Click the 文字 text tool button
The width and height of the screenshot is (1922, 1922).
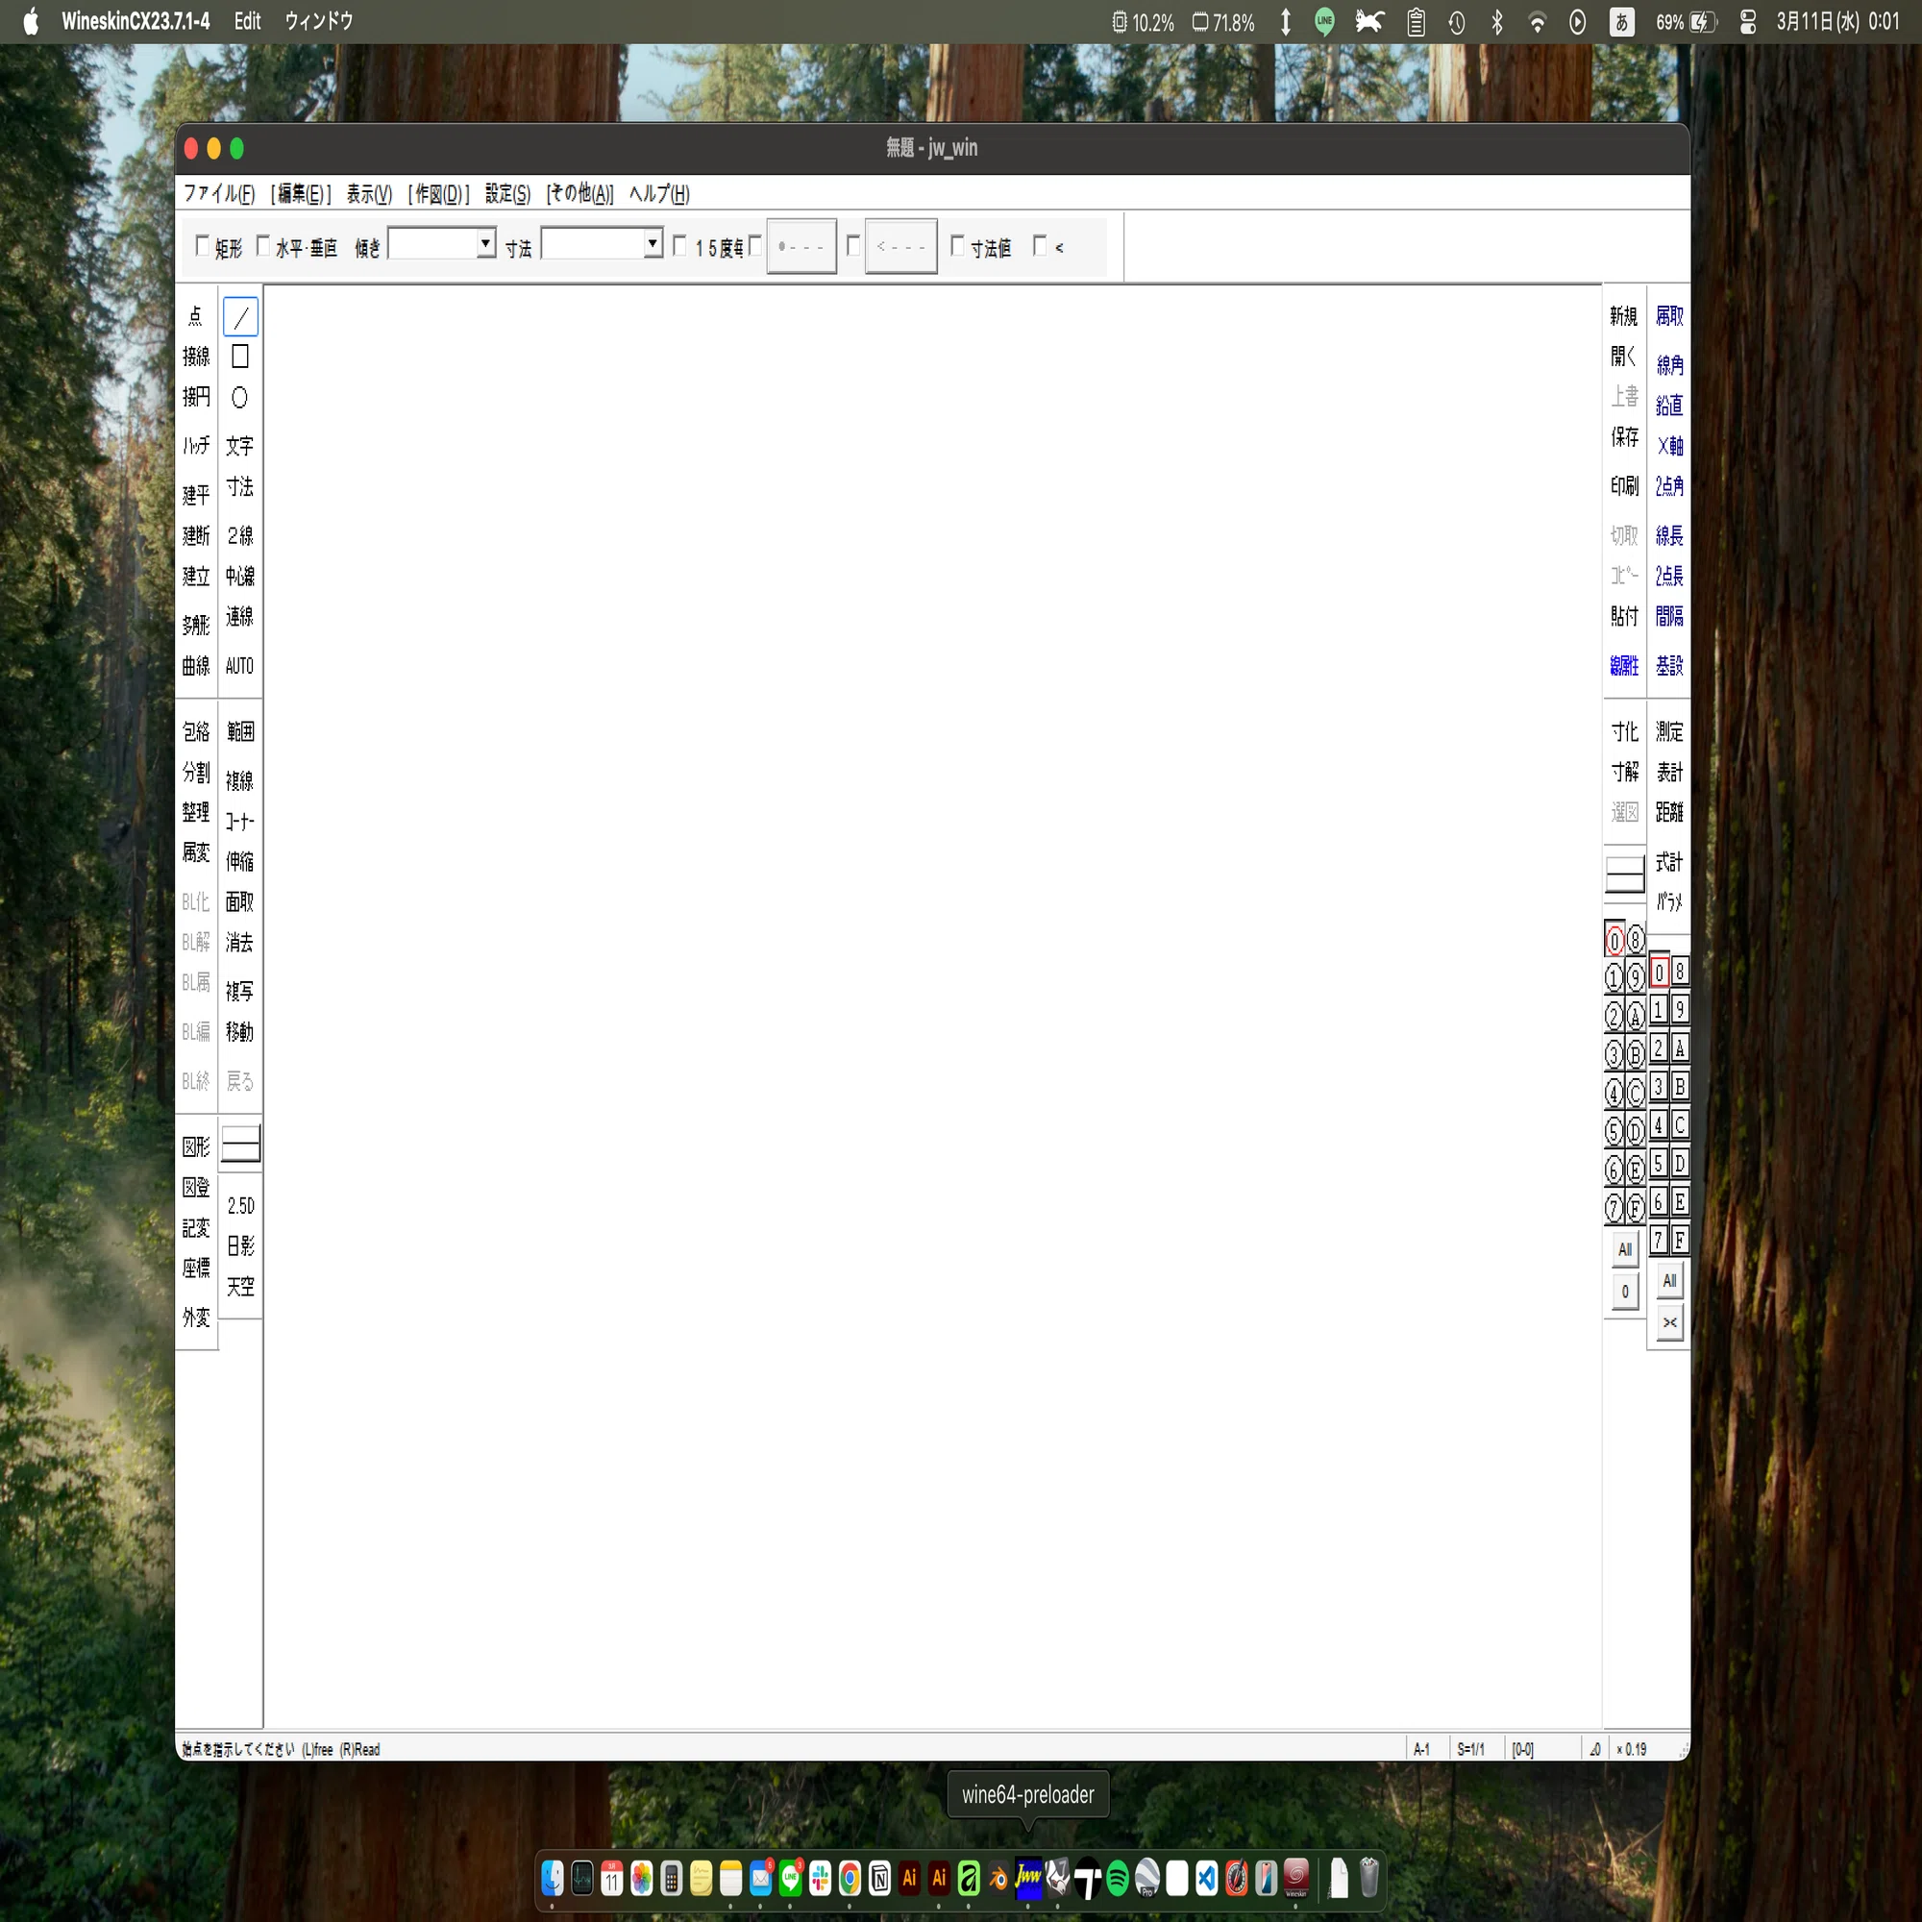tap(239, 446)
